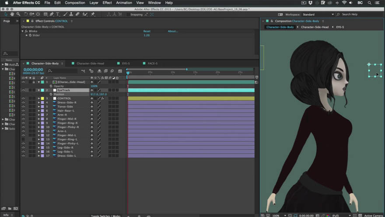Click Character-Side-Head in viewer breadcrumb

(x=315, y=27)
